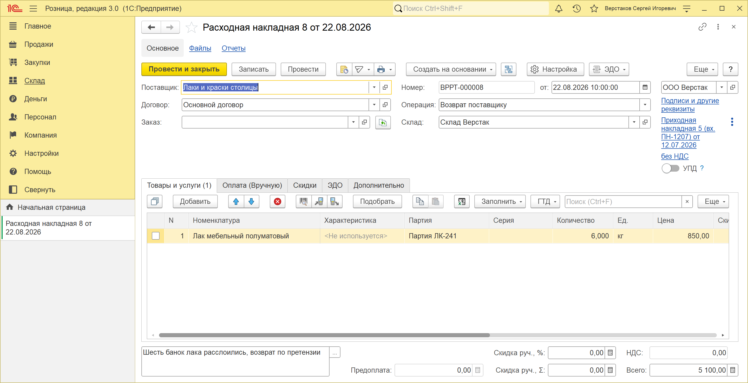Add document to favorites with star icon
This screenshot has width=748, height=383.
191,28
